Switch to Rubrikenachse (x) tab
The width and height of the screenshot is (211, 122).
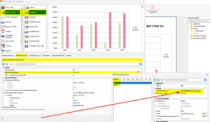8,56
